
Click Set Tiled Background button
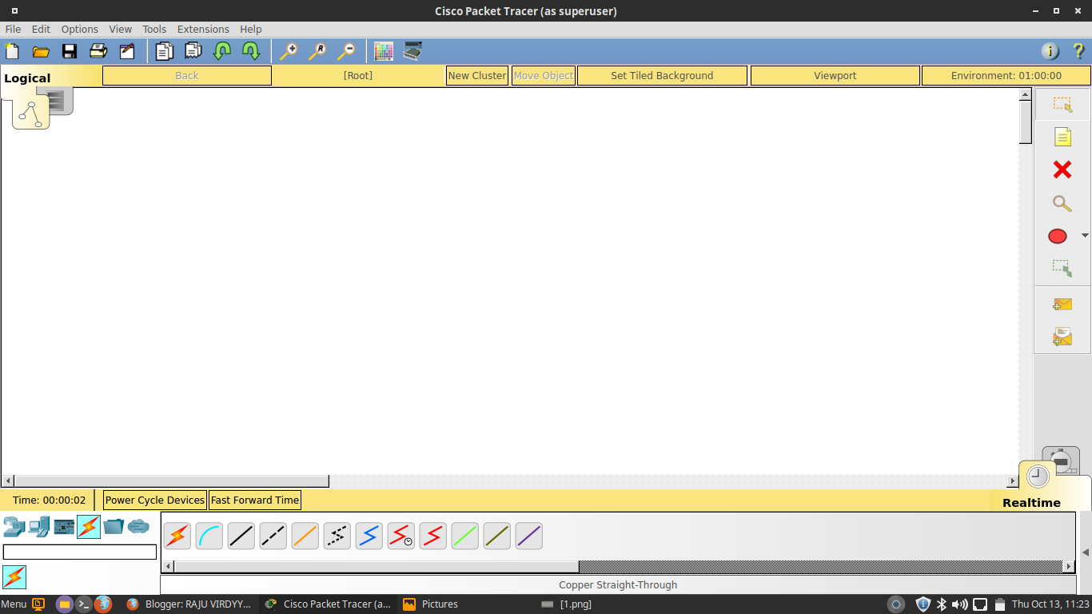[662, 75]
